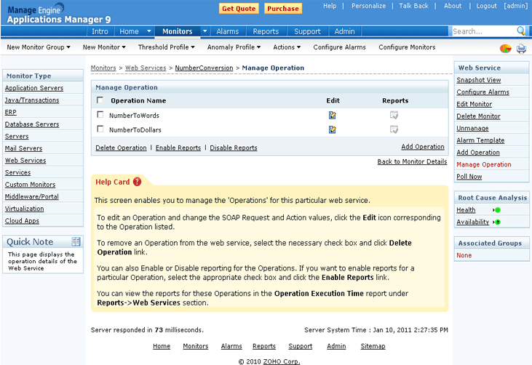Click the Enable Reports link
532x365 pixels.
coord(178,148)
